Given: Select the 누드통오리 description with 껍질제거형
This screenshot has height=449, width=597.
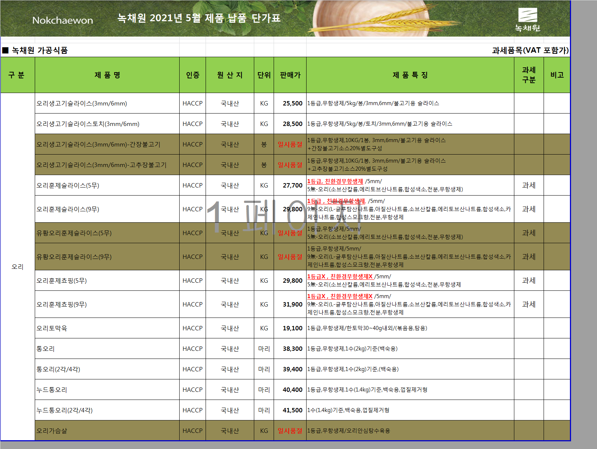Looking at the screenshot, I should click(367, 390).
